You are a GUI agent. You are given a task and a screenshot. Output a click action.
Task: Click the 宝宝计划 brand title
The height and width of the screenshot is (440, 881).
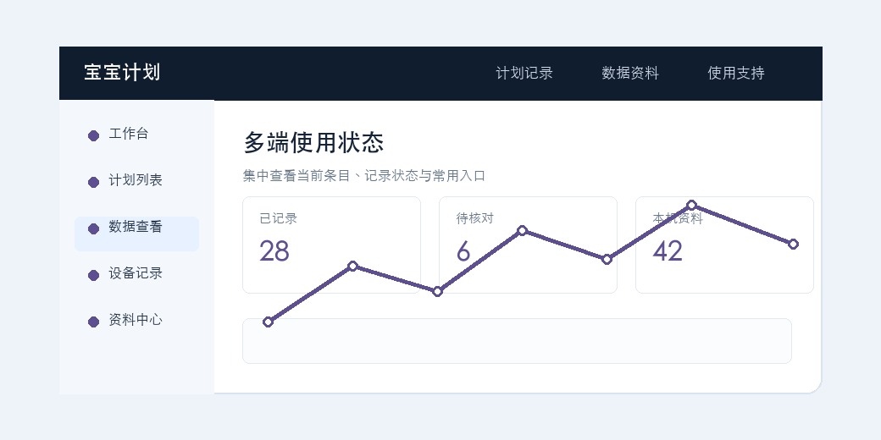[x=123, y=73]
